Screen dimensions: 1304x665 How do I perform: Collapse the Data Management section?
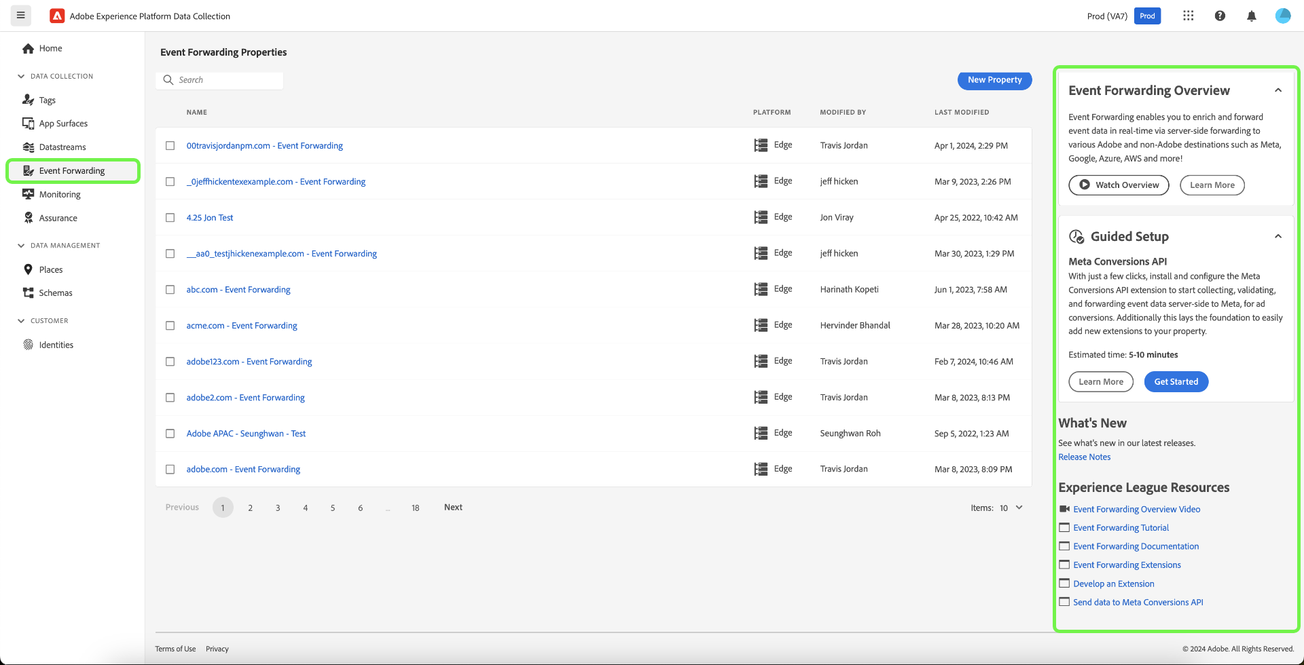[21, 246]
